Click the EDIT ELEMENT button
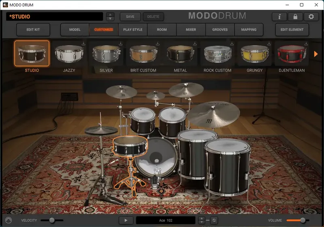The width and height of the screenshot is (324, 227). 292,29
